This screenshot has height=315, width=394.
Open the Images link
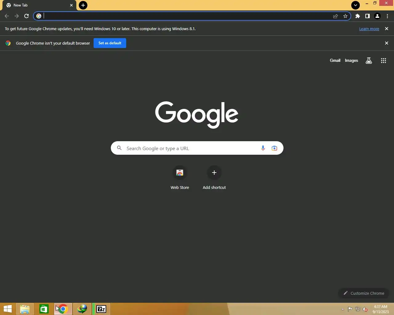coord(351,61)
